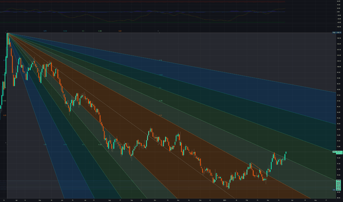The width and height of the screenshot is (343, 202).
Task: Click the Nov label on the time axis
Action: pyautogui.click(x=178, y=200)
